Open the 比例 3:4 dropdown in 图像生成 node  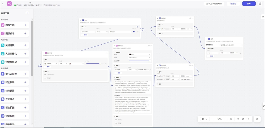(x=139, y=57)
